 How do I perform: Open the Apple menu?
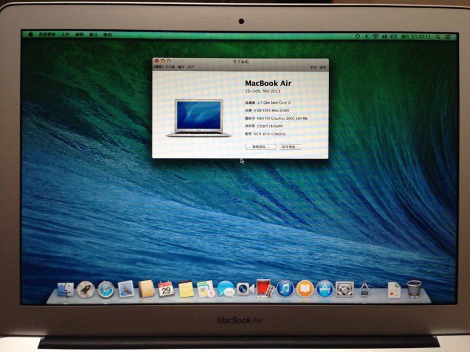pos(31,35)
